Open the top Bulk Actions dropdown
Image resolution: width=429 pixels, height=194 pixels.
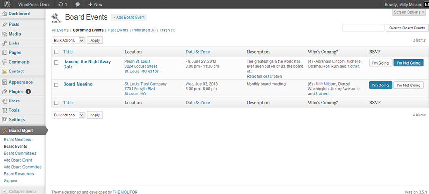[x=68, y=41]
